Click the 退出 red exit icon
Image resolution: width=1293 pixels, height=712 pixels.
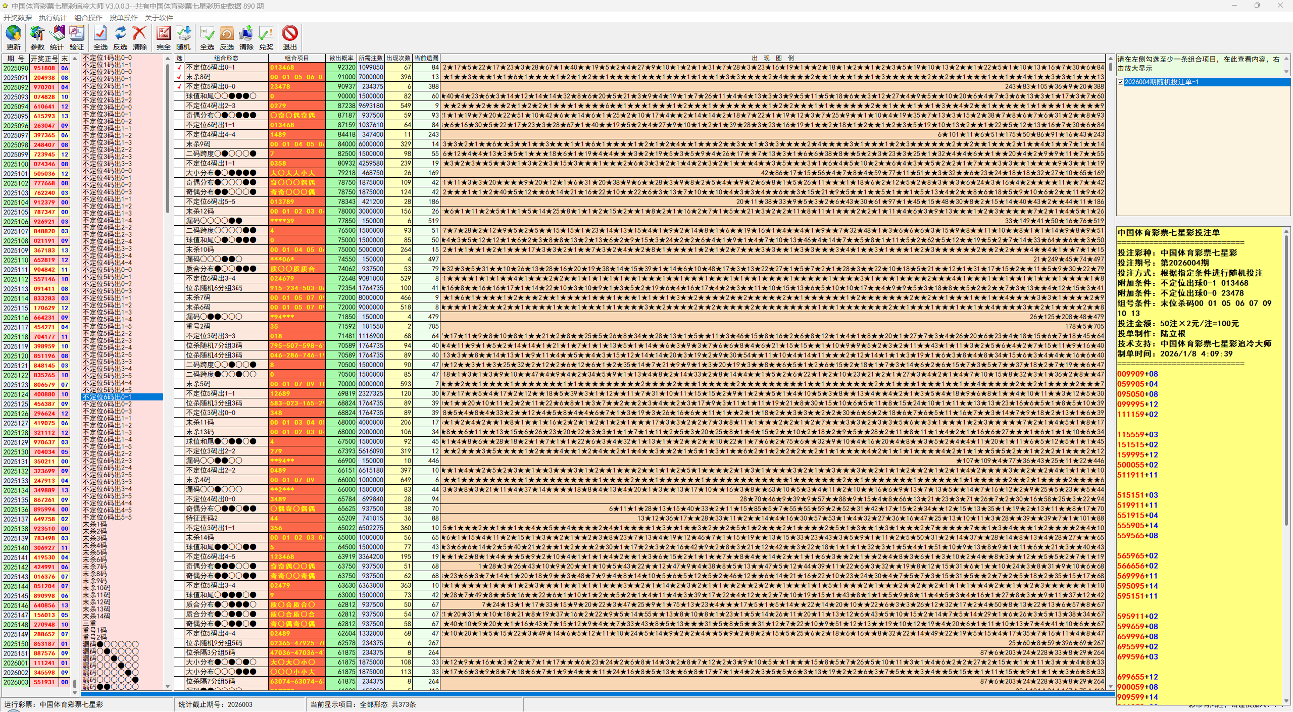290,34
